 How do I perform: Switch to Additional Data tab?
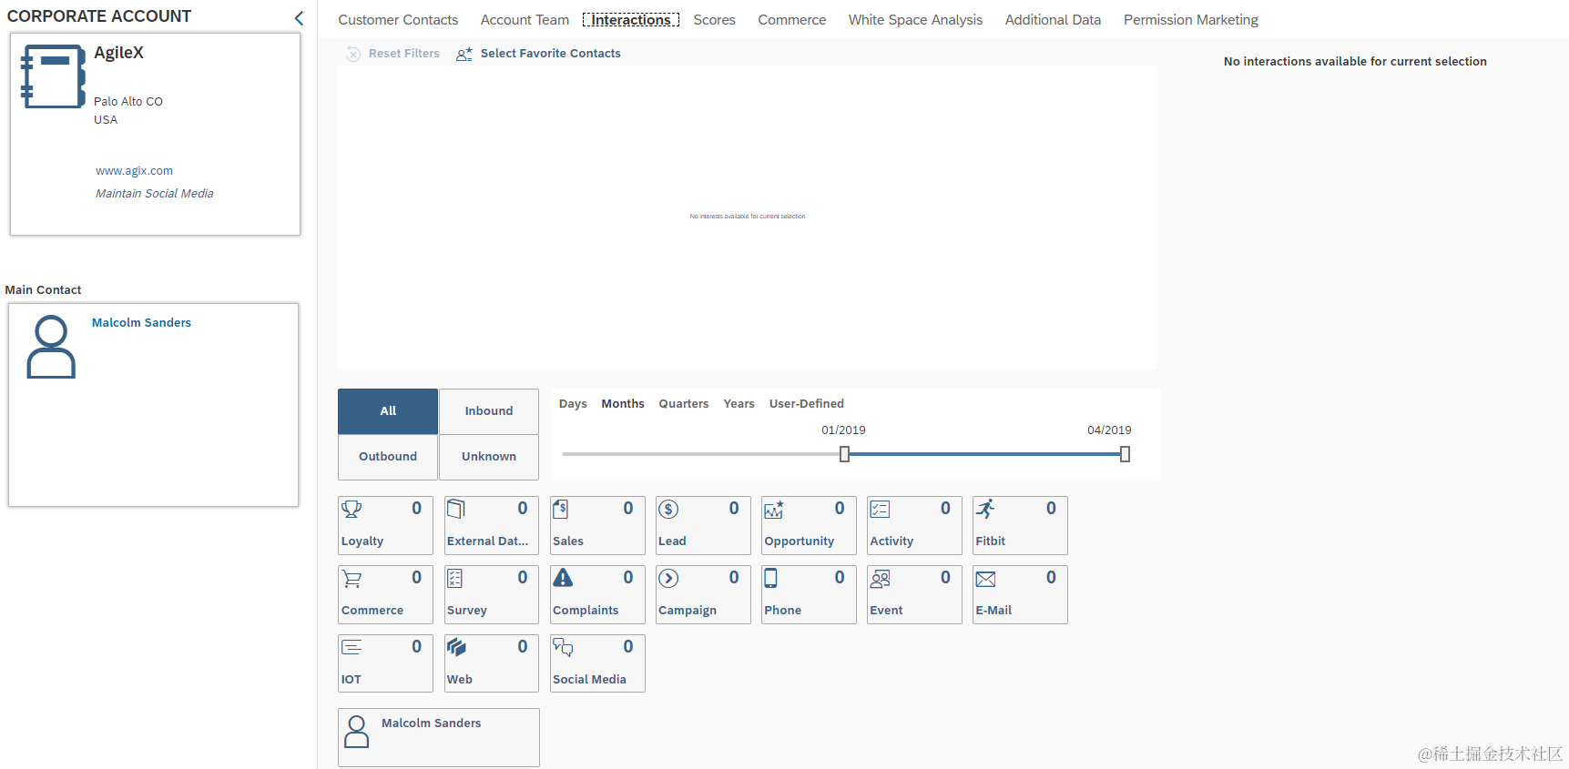1053,20
